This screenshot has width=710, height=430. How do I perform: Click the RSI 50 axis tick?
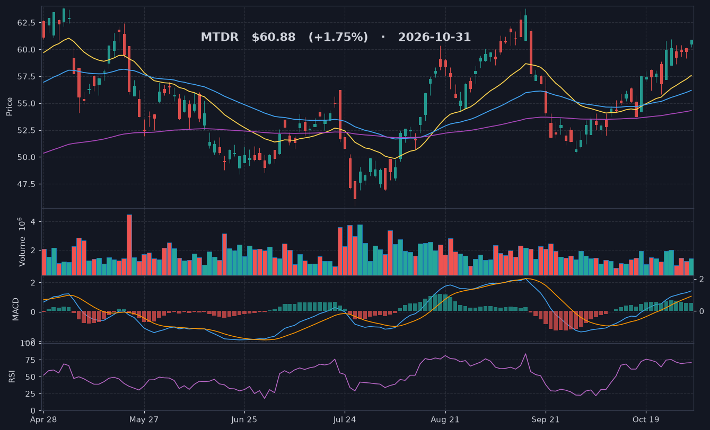click(31, 377)
